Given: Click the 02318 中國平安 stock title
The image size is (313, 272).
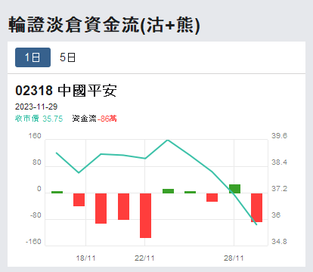Looking at the screenshot, I should pyautogui.click(x=66, y=91).
